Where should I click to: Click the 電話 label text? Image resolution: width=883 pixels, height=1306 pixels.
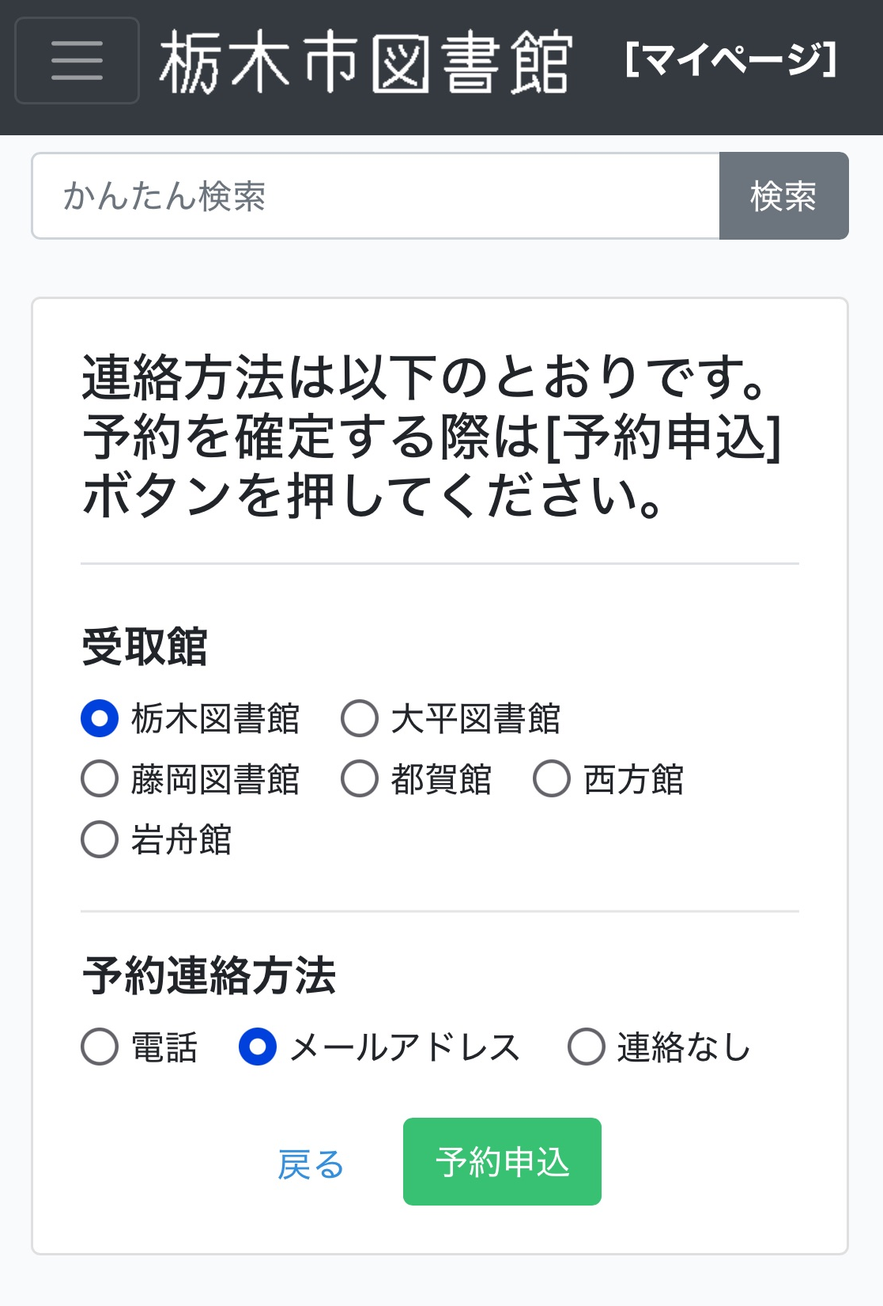(x=164, y=1047)
